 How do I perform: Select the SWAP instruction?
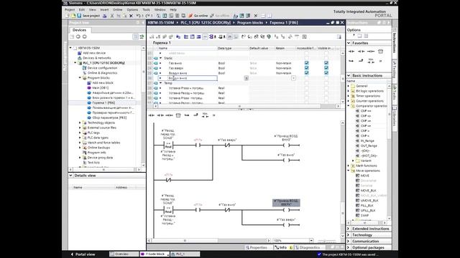(362, 215)
